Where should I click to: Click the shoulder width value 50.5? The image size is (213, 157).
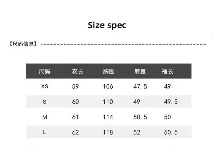[x=140, y=117]
